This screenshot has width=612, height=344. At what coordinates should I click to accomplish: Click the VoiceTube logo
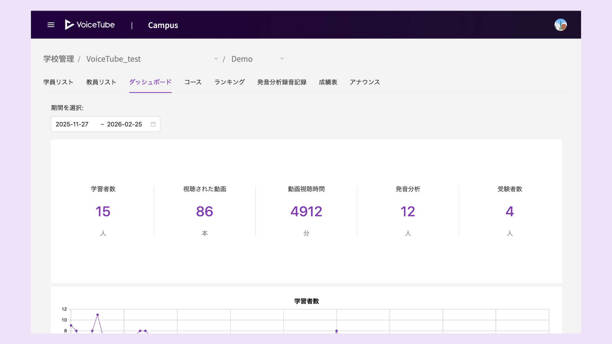point(90,25)
